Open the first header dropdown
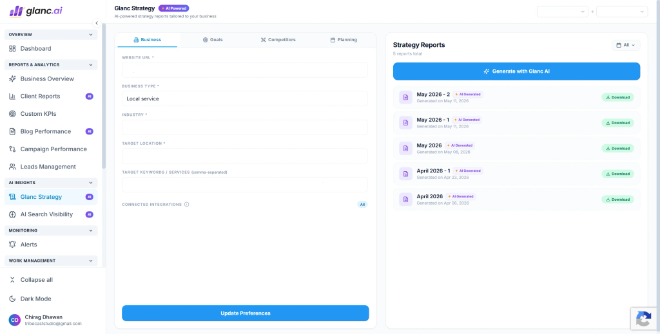The width and height of the screenshot is (660, 334). [562, 12]
